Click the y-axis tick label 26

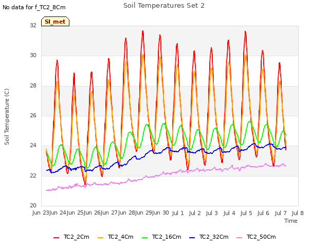click(33, 115)
